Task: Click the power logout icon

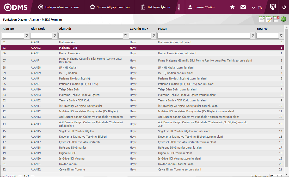Action: pyautogui.click(x=284, y=7)
